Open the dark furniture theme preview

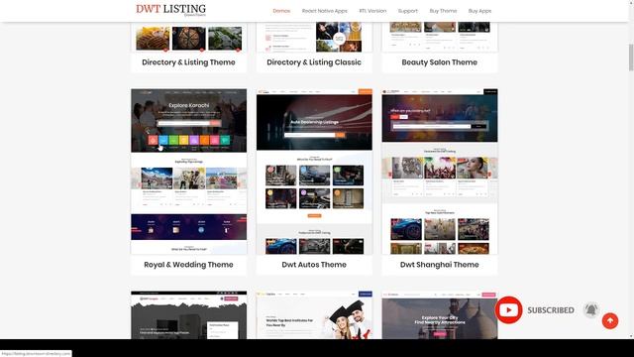coord(188,315)
